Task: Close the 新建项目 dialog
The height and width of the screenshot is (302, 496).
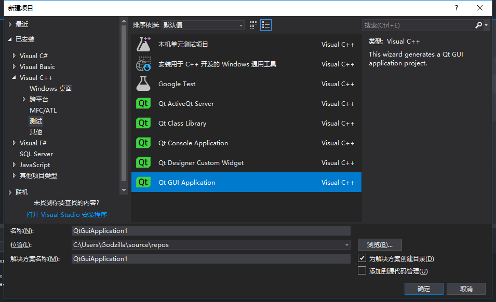Action: (480, 8)
